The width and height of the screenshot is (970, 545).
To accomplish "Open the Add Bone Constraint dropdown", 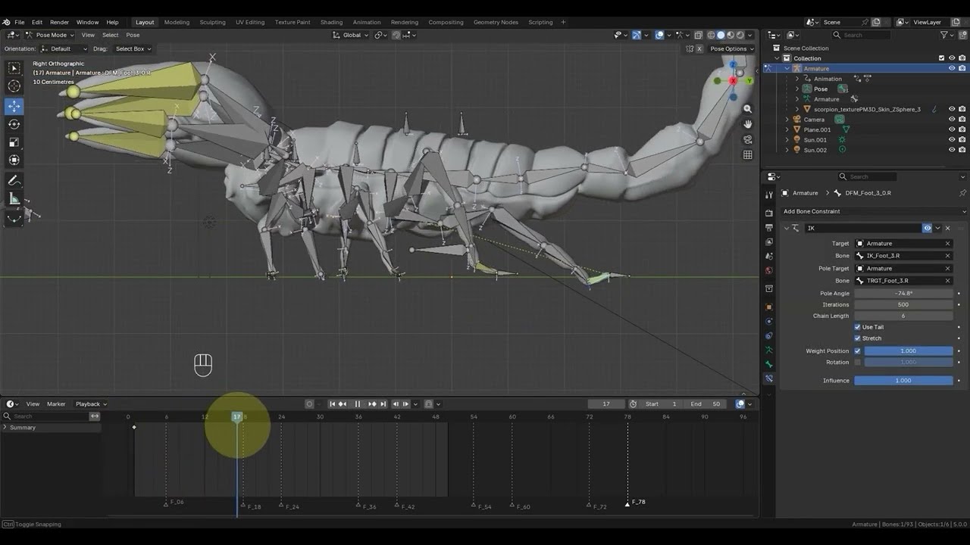I will [x=874, y=211].
